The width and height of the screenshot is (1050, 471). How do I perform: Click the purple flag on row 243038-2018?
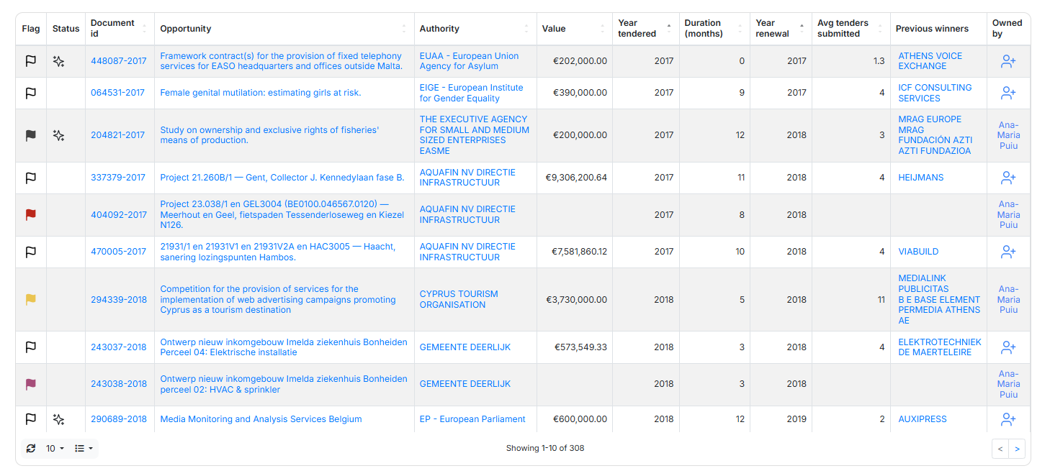pos(31,384)
